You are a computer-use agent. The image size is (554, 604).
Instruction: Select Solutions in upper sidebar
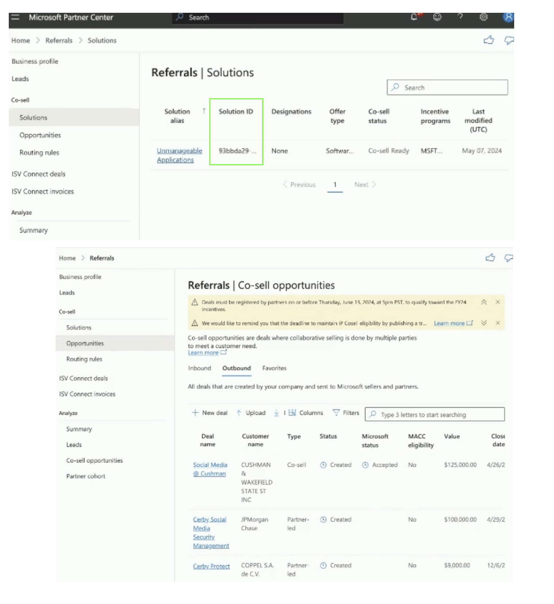point(74,117)
